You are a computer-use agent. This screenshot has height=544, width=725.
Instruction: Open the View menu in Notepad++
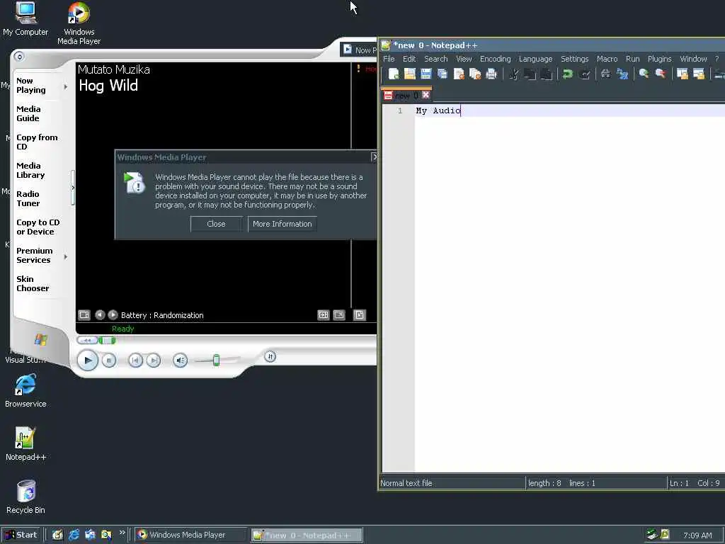[x=464, y=59]
